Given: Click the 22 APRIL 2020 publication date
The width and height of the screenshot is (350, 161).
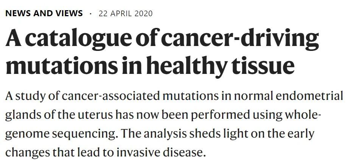Looking at the screenshot, I should 126,14.
